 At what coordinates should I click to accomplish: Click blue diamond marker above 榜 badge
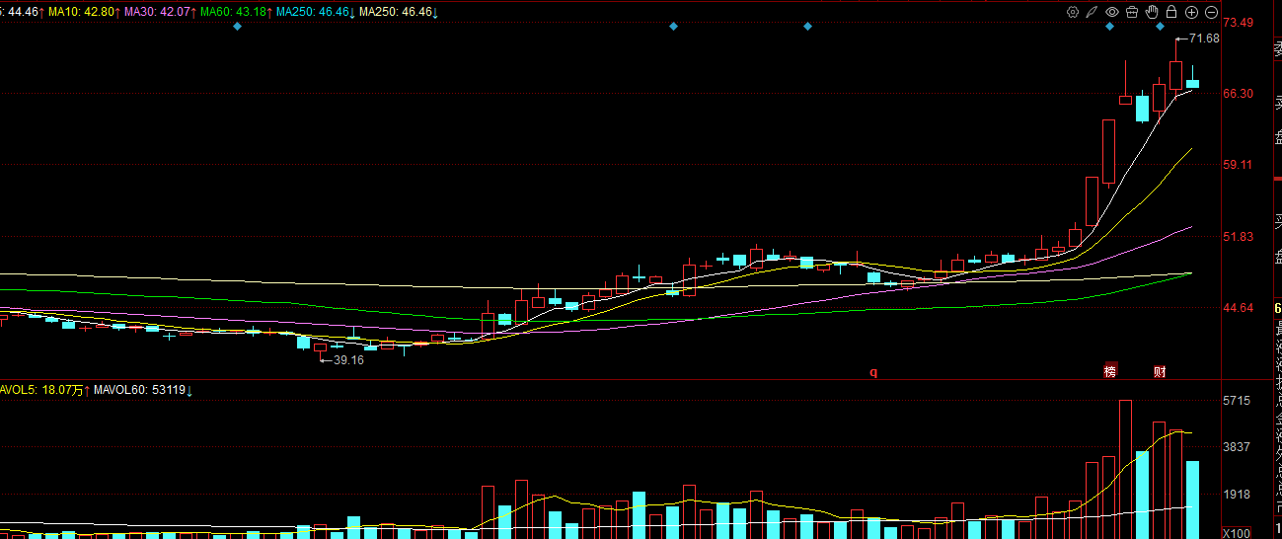1110,27
